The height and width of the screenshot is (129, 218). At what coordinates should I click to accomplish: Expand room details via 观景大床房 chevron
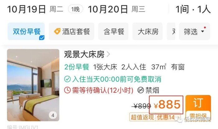tap(108, 54)
